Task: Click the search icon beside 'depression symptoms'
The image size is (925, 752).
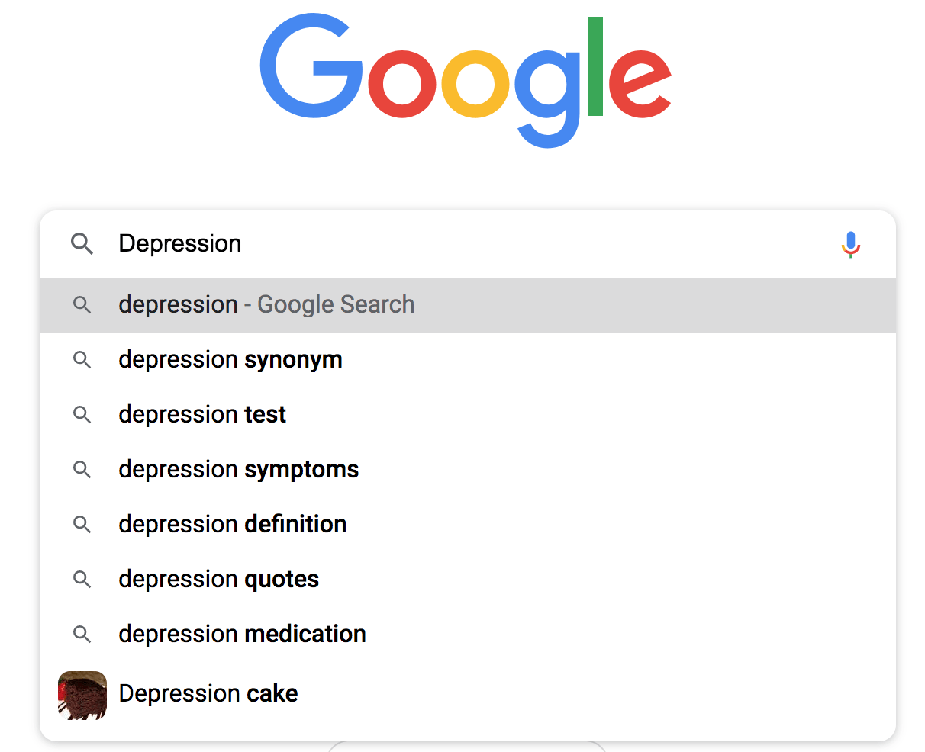Action: click(82, 469)
